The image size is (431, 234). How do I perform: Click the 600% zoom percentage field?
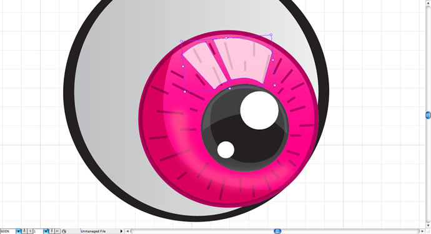pos(7,232)
